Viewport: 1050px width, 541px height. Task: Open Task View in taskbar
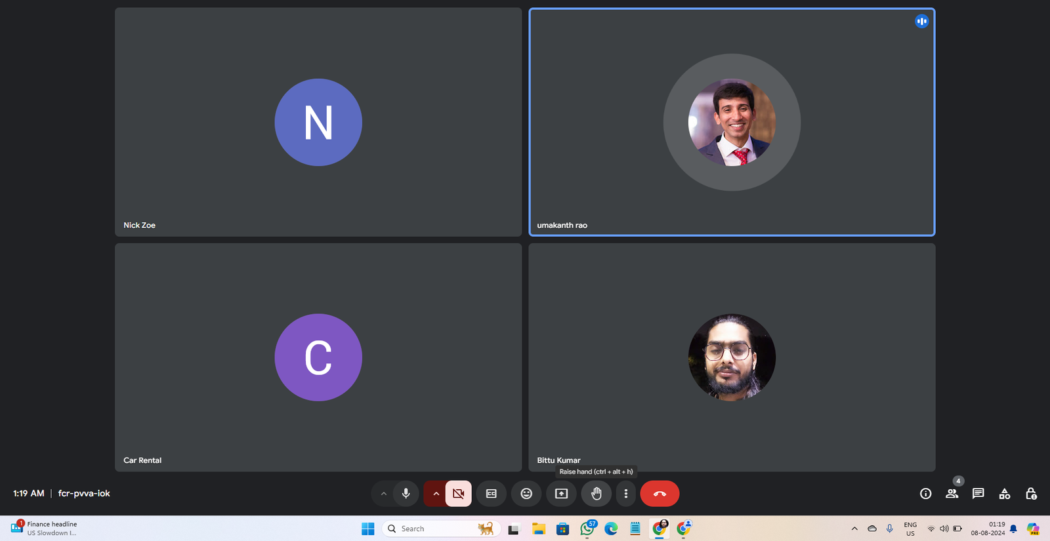click(x=513, y=529)
